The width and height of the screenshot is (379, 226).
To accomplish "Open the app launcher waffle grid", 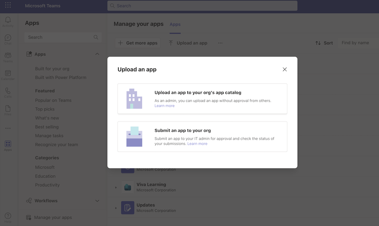I will pyautogui.click(x=8, y=5).
